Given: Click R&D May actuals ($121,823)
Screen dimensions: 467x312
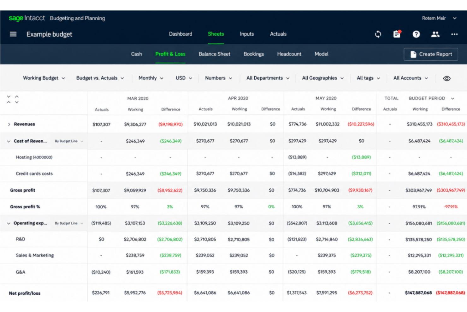Looking at the screenshot, I should pyautogui.click(x=297, y=239).
